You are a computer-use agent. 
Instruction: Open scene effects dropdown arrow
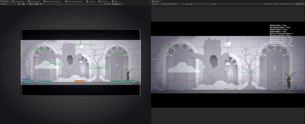click(x=34, y=4)
